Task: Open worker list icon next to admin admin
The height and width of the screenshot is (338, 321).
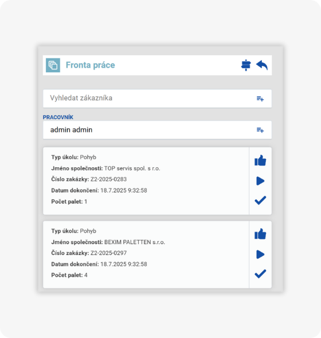Action: coord(260,130)
